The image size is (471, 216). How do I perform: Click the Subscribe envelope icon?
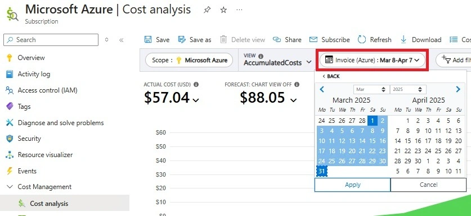(x=313, y=39)
